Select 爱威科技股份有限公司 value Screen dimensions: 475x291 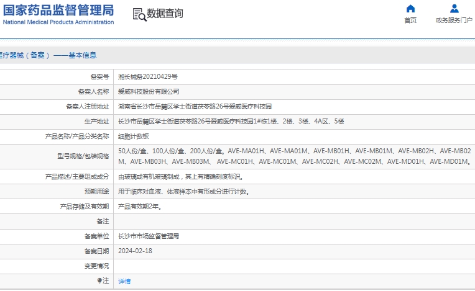coord(149,92)
